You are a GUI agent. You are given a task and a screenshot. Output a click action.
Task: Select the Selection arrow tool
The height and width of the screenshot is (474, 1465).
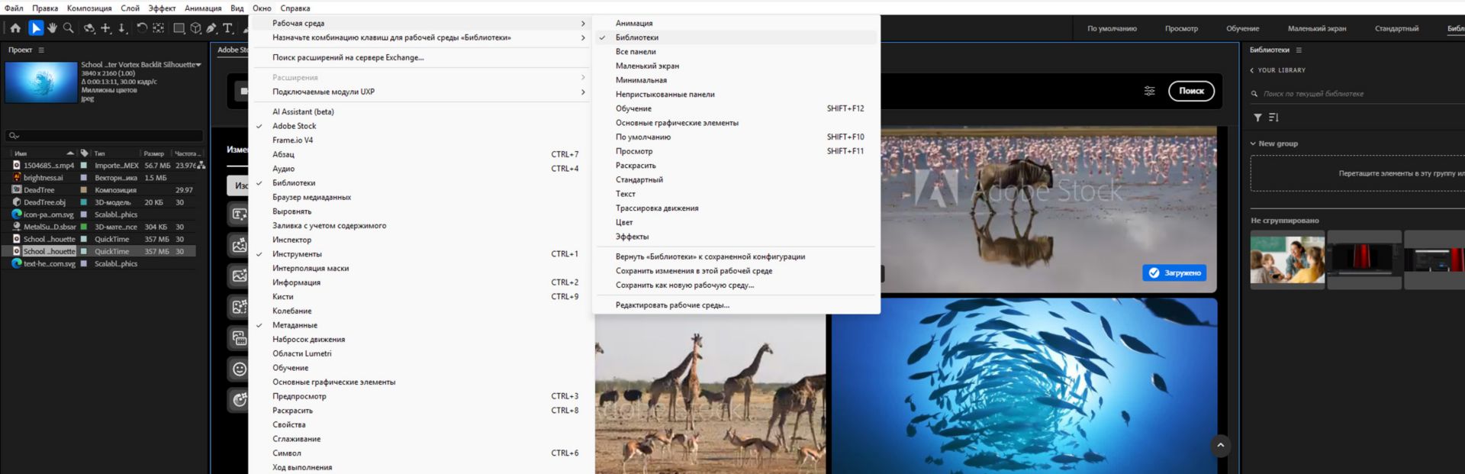click(x=36, y=28)
